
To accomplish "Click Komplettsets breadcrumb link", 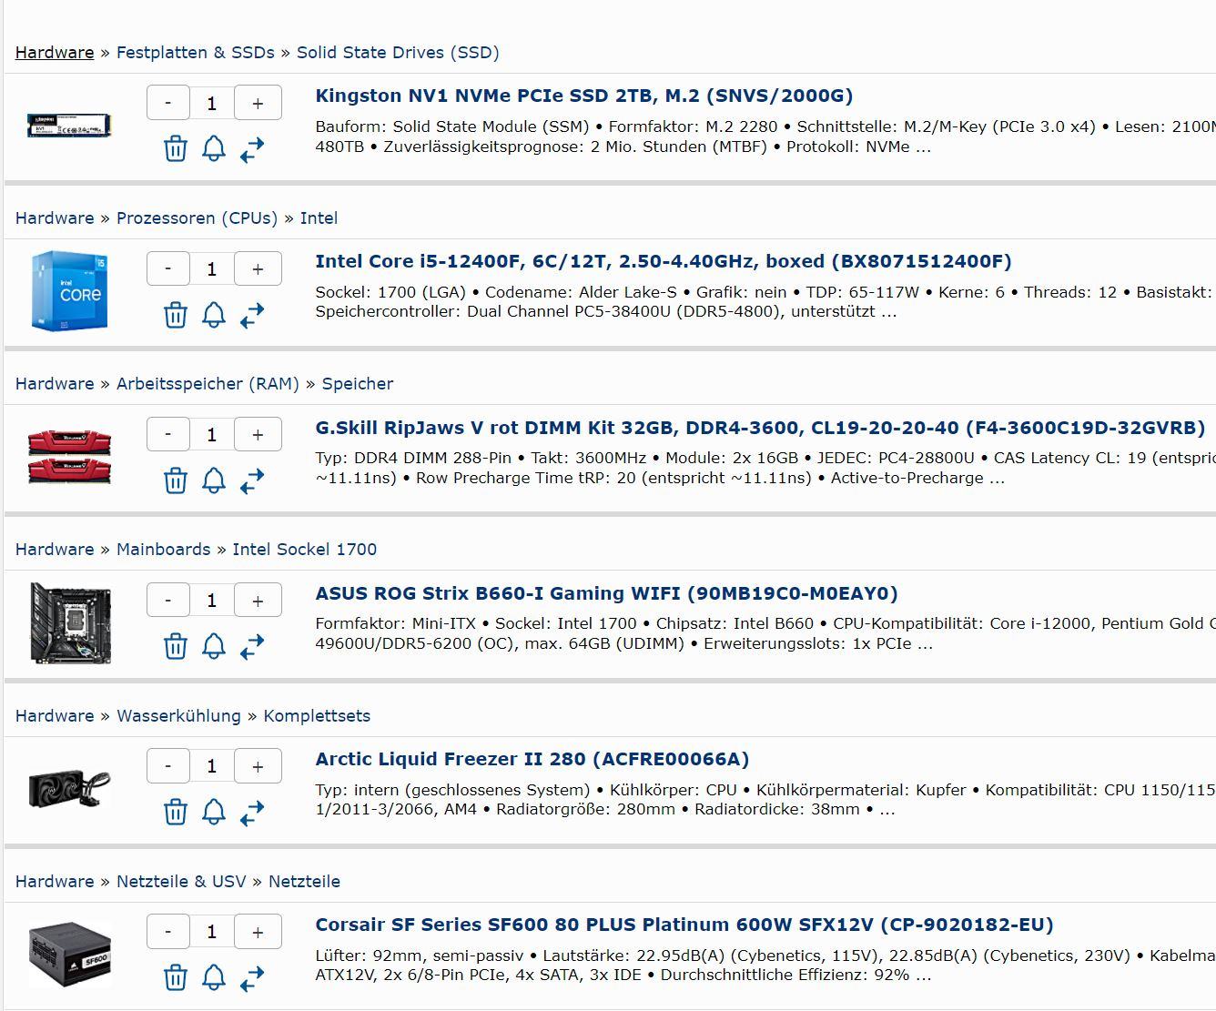I will tap(317, 715).
